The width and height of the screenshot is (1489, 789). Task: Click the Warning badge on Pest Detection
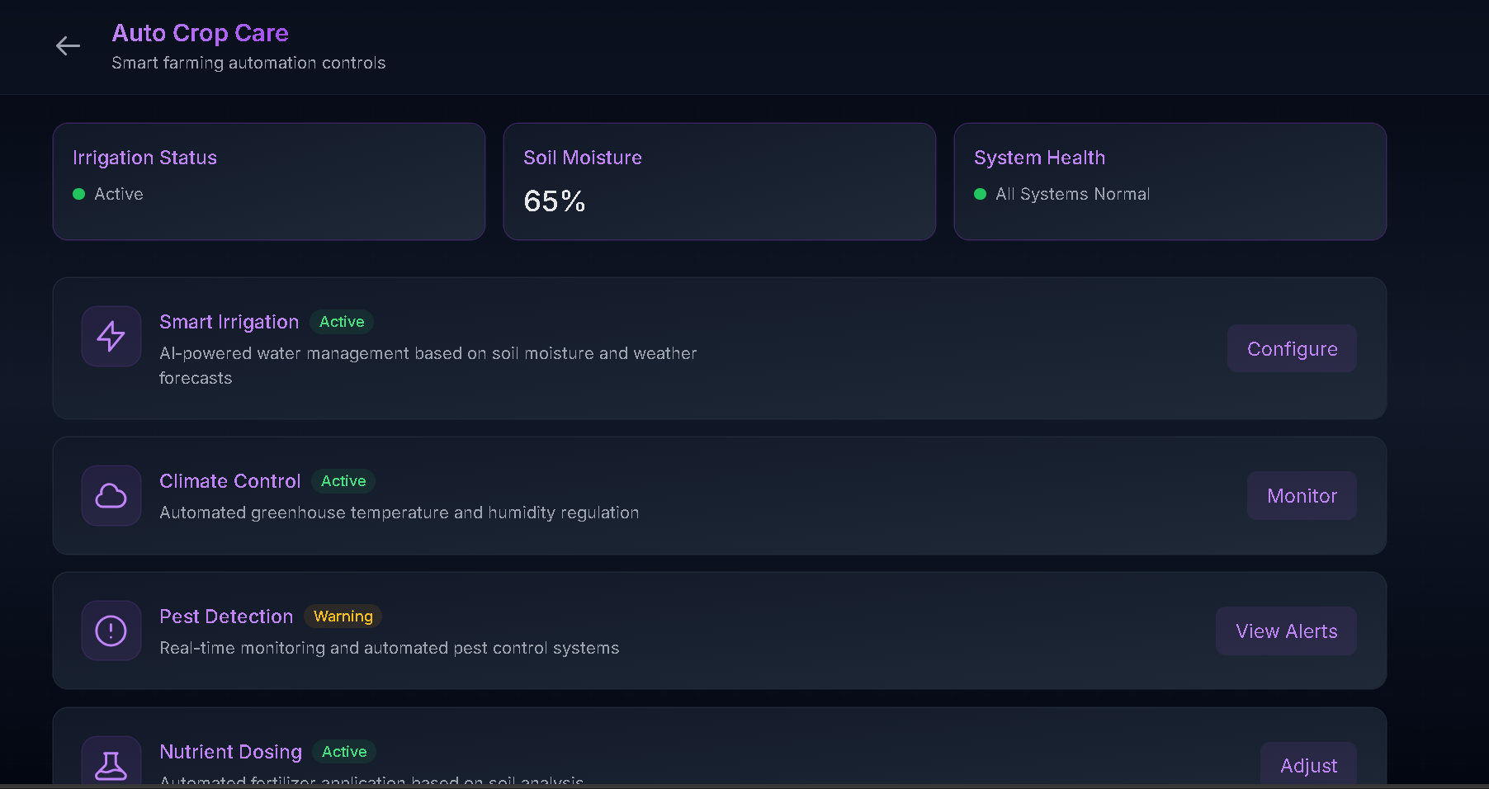343,617
